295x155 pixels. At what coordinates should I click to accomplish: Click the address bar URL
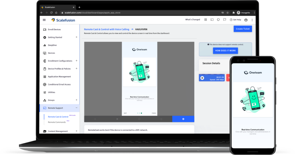click(92, 13)
